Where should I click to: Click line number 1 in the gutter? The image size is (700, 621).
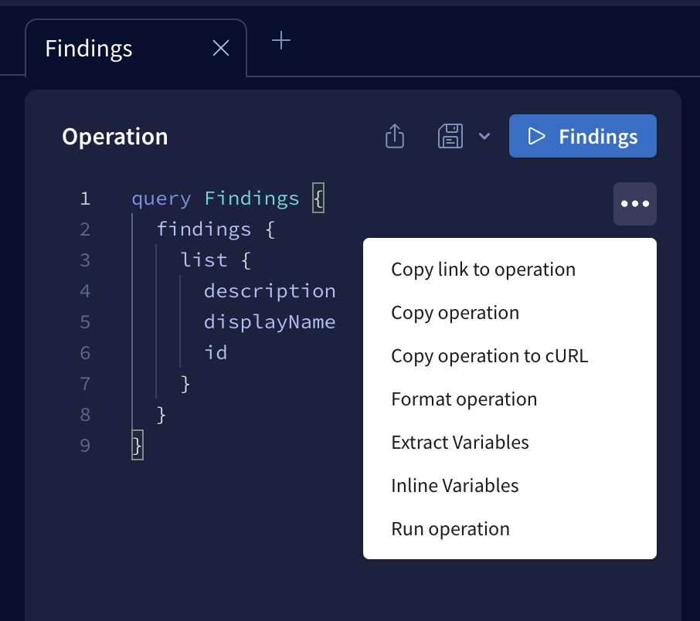pos(85,199)
